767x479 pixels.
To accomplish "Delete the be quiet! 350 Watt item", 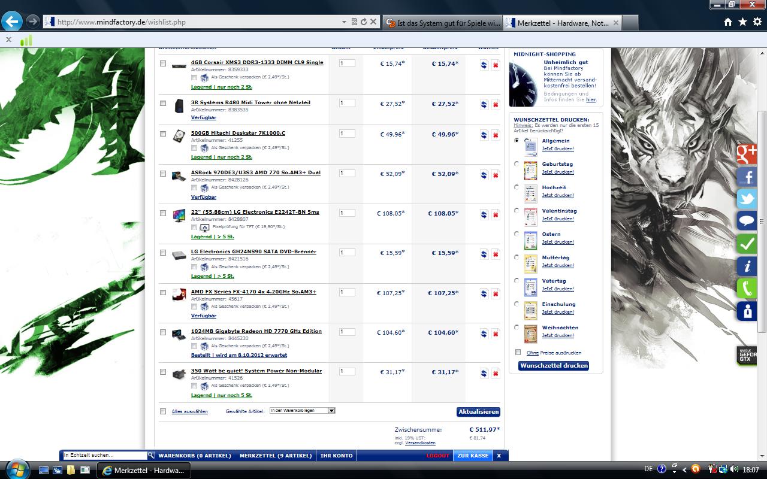I will 496,373.
